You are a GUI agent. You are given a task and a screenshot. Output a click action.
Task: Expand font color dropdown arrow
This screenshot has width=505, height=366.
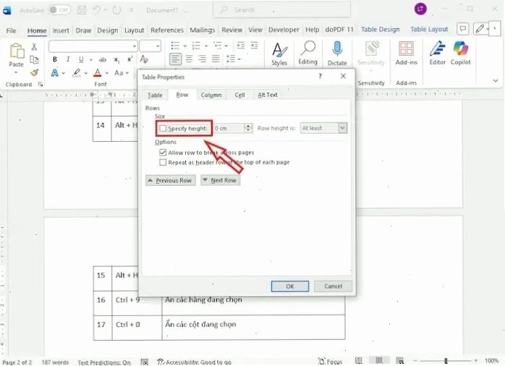click(x=106, y=73)
